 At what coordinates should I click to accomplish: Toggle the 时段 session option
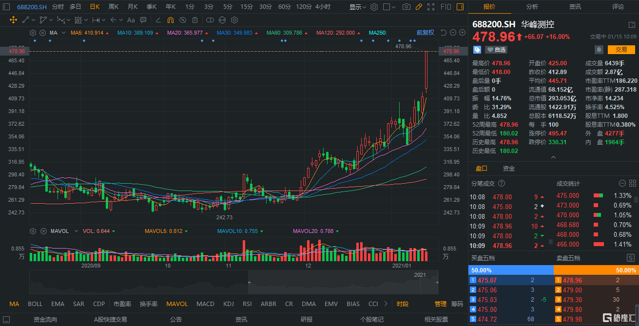coord(403,304)
